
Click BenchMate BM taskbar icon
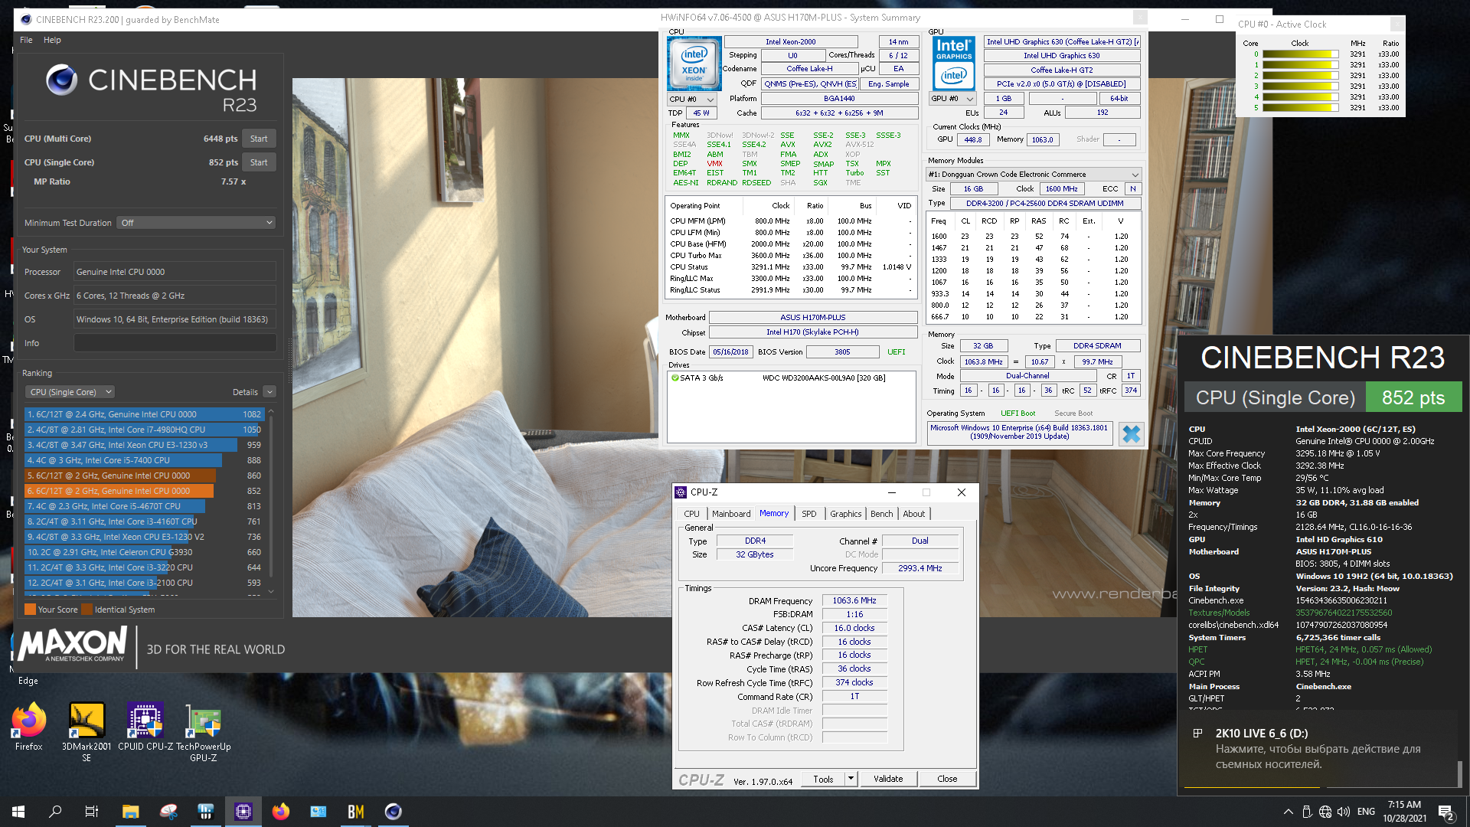tap(355, 812)
